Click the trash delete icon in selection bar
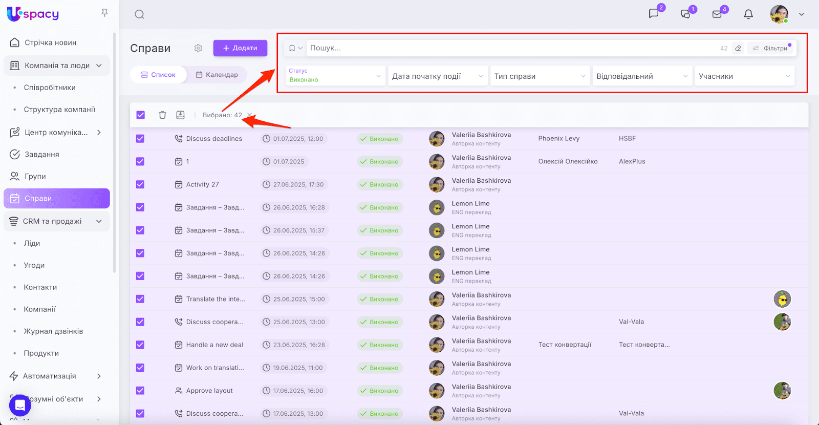The image size is (819, 425). [x=162, y=115]
